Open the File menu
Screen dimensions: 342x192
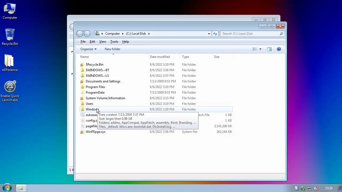[83, 42]
